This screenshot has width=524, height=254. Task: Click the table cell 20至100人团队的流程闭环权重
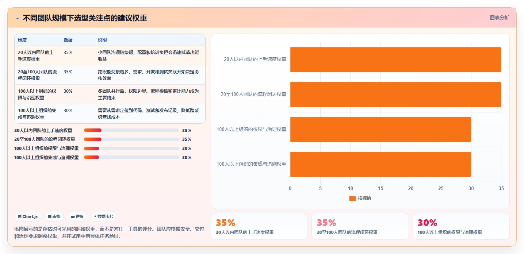37,75
